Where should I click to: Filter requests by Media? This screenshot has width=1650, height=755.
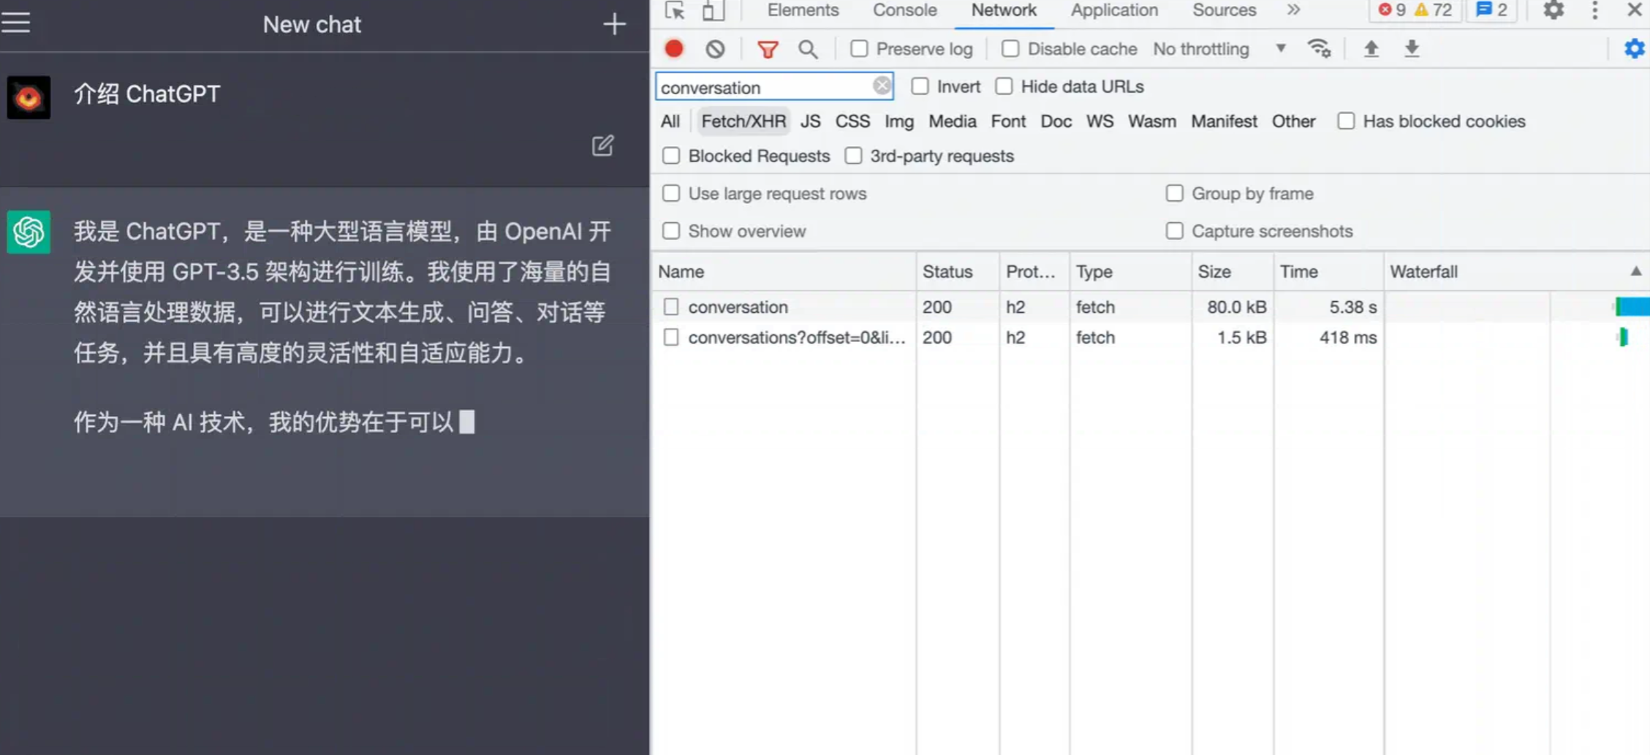(x=952, y=121)
